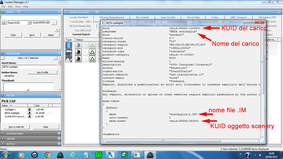283x159 pixels.
Task: Go to next selected item arrow
Action: tap(55, 58)
